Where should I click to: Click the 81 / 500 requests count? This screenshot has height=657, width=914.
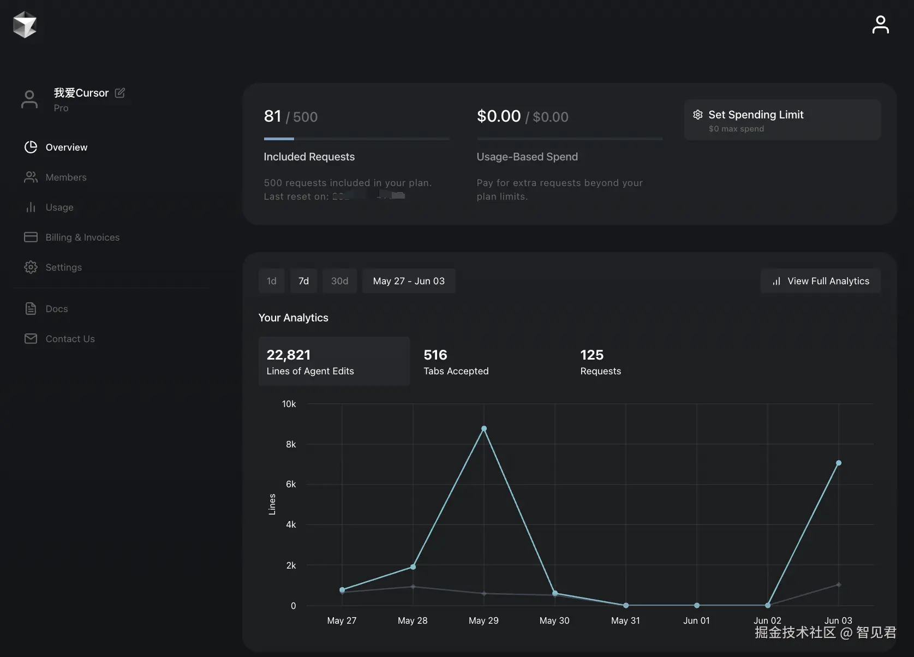click(291, 116)
